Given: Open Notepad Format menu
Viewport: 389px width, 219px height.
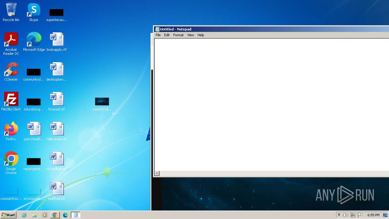Looking at the screenshot, I should point(178,35).
